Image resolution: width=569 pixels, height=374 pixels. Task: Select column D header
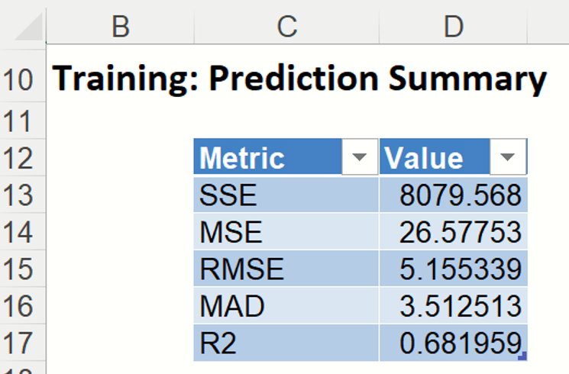tap(454, 26)
